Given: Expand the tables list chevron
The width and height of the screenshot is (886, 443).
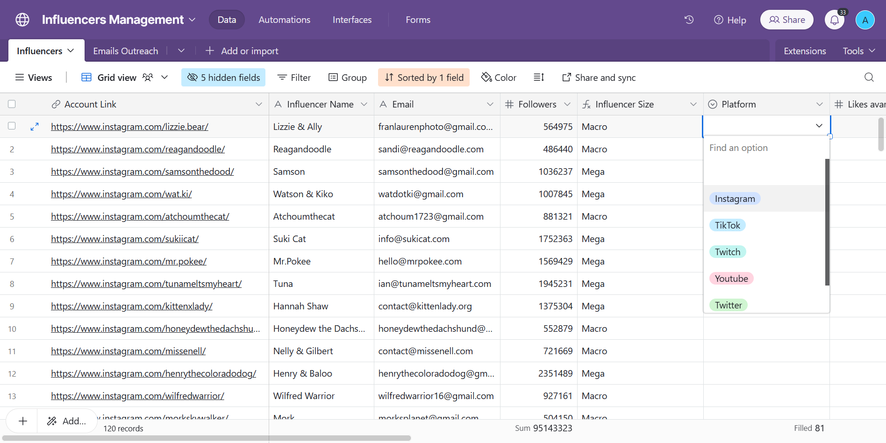Looking at the screenshot, I should (181, 50).
